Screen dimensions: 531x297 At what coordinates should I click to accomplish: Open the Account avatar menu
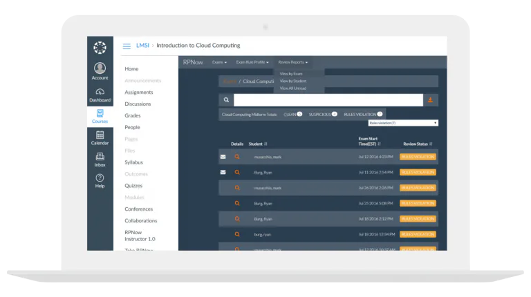point(100,71)
